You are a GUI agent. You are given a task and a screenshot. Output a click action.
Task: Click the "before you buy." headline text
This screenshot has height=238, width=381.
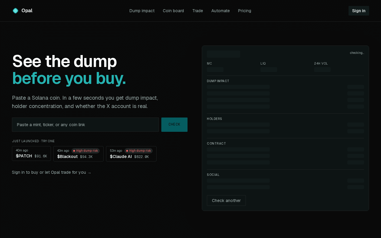69,79
